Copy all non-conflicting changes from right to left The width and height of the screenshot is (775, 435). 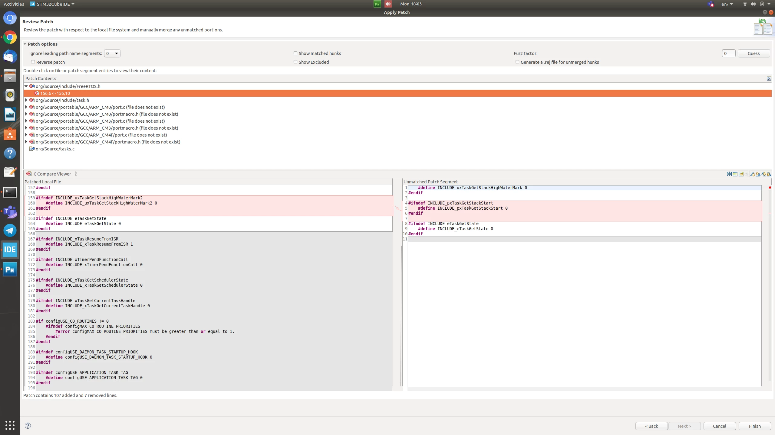click(x=741, y=174)
